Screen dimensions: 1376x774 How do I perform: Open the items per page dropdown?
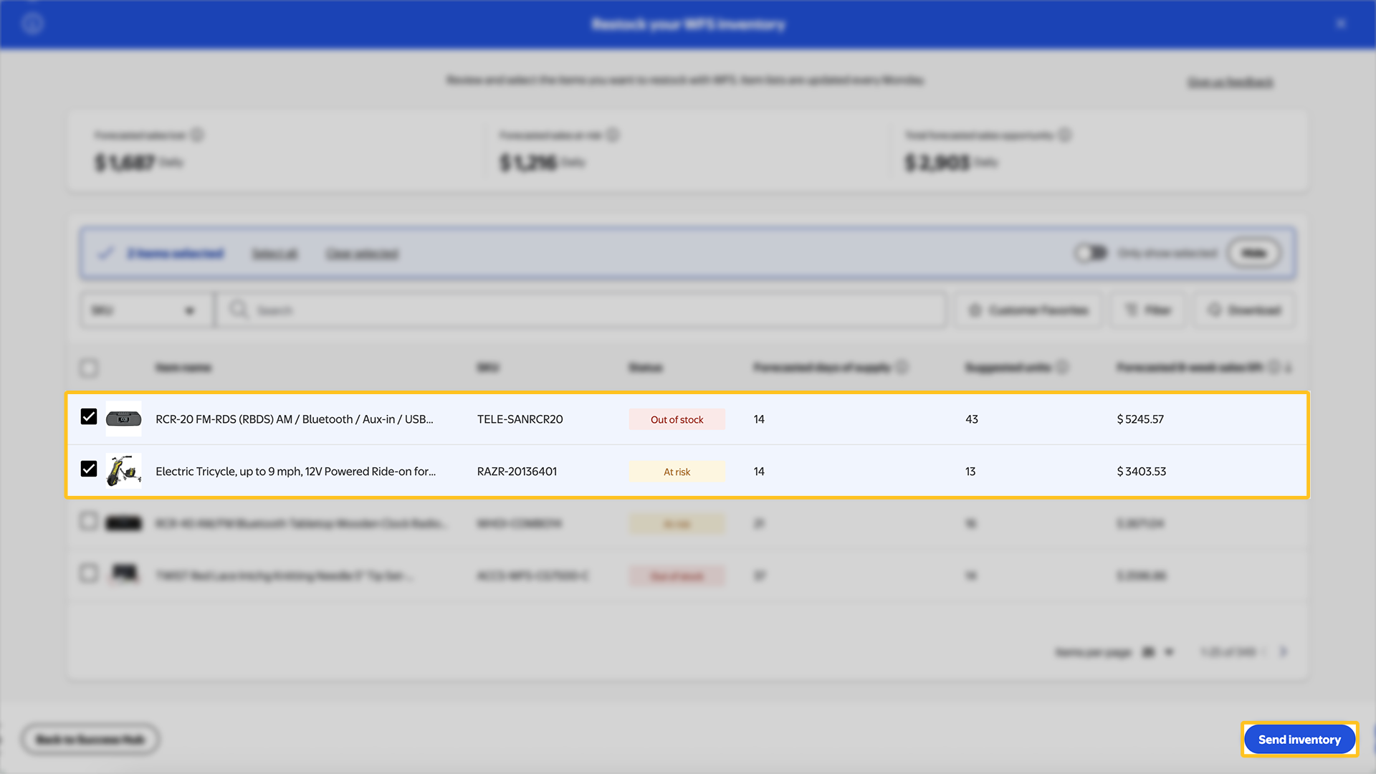point(1158,651)
